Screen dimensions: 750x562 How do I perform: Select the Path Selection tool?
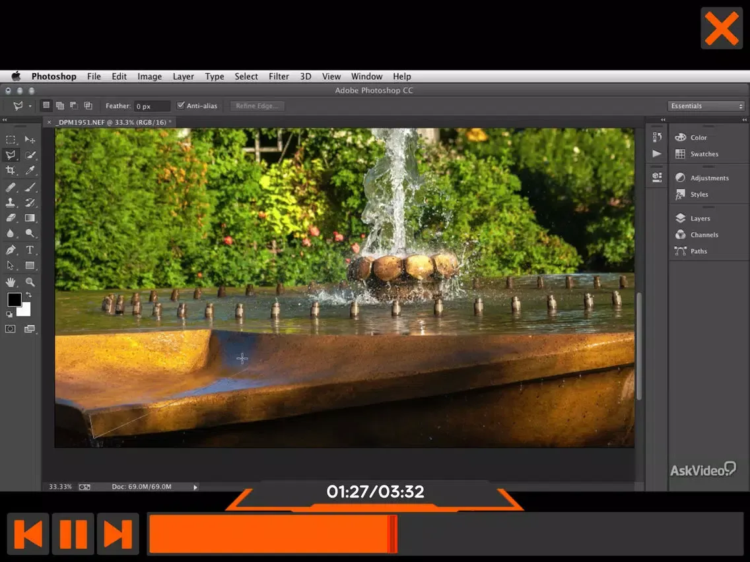coord(11,265)
